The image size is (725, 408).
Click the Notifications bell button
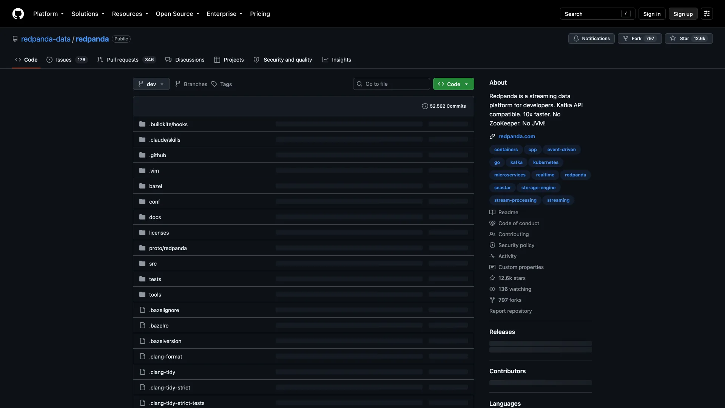(x=591, y=39)
